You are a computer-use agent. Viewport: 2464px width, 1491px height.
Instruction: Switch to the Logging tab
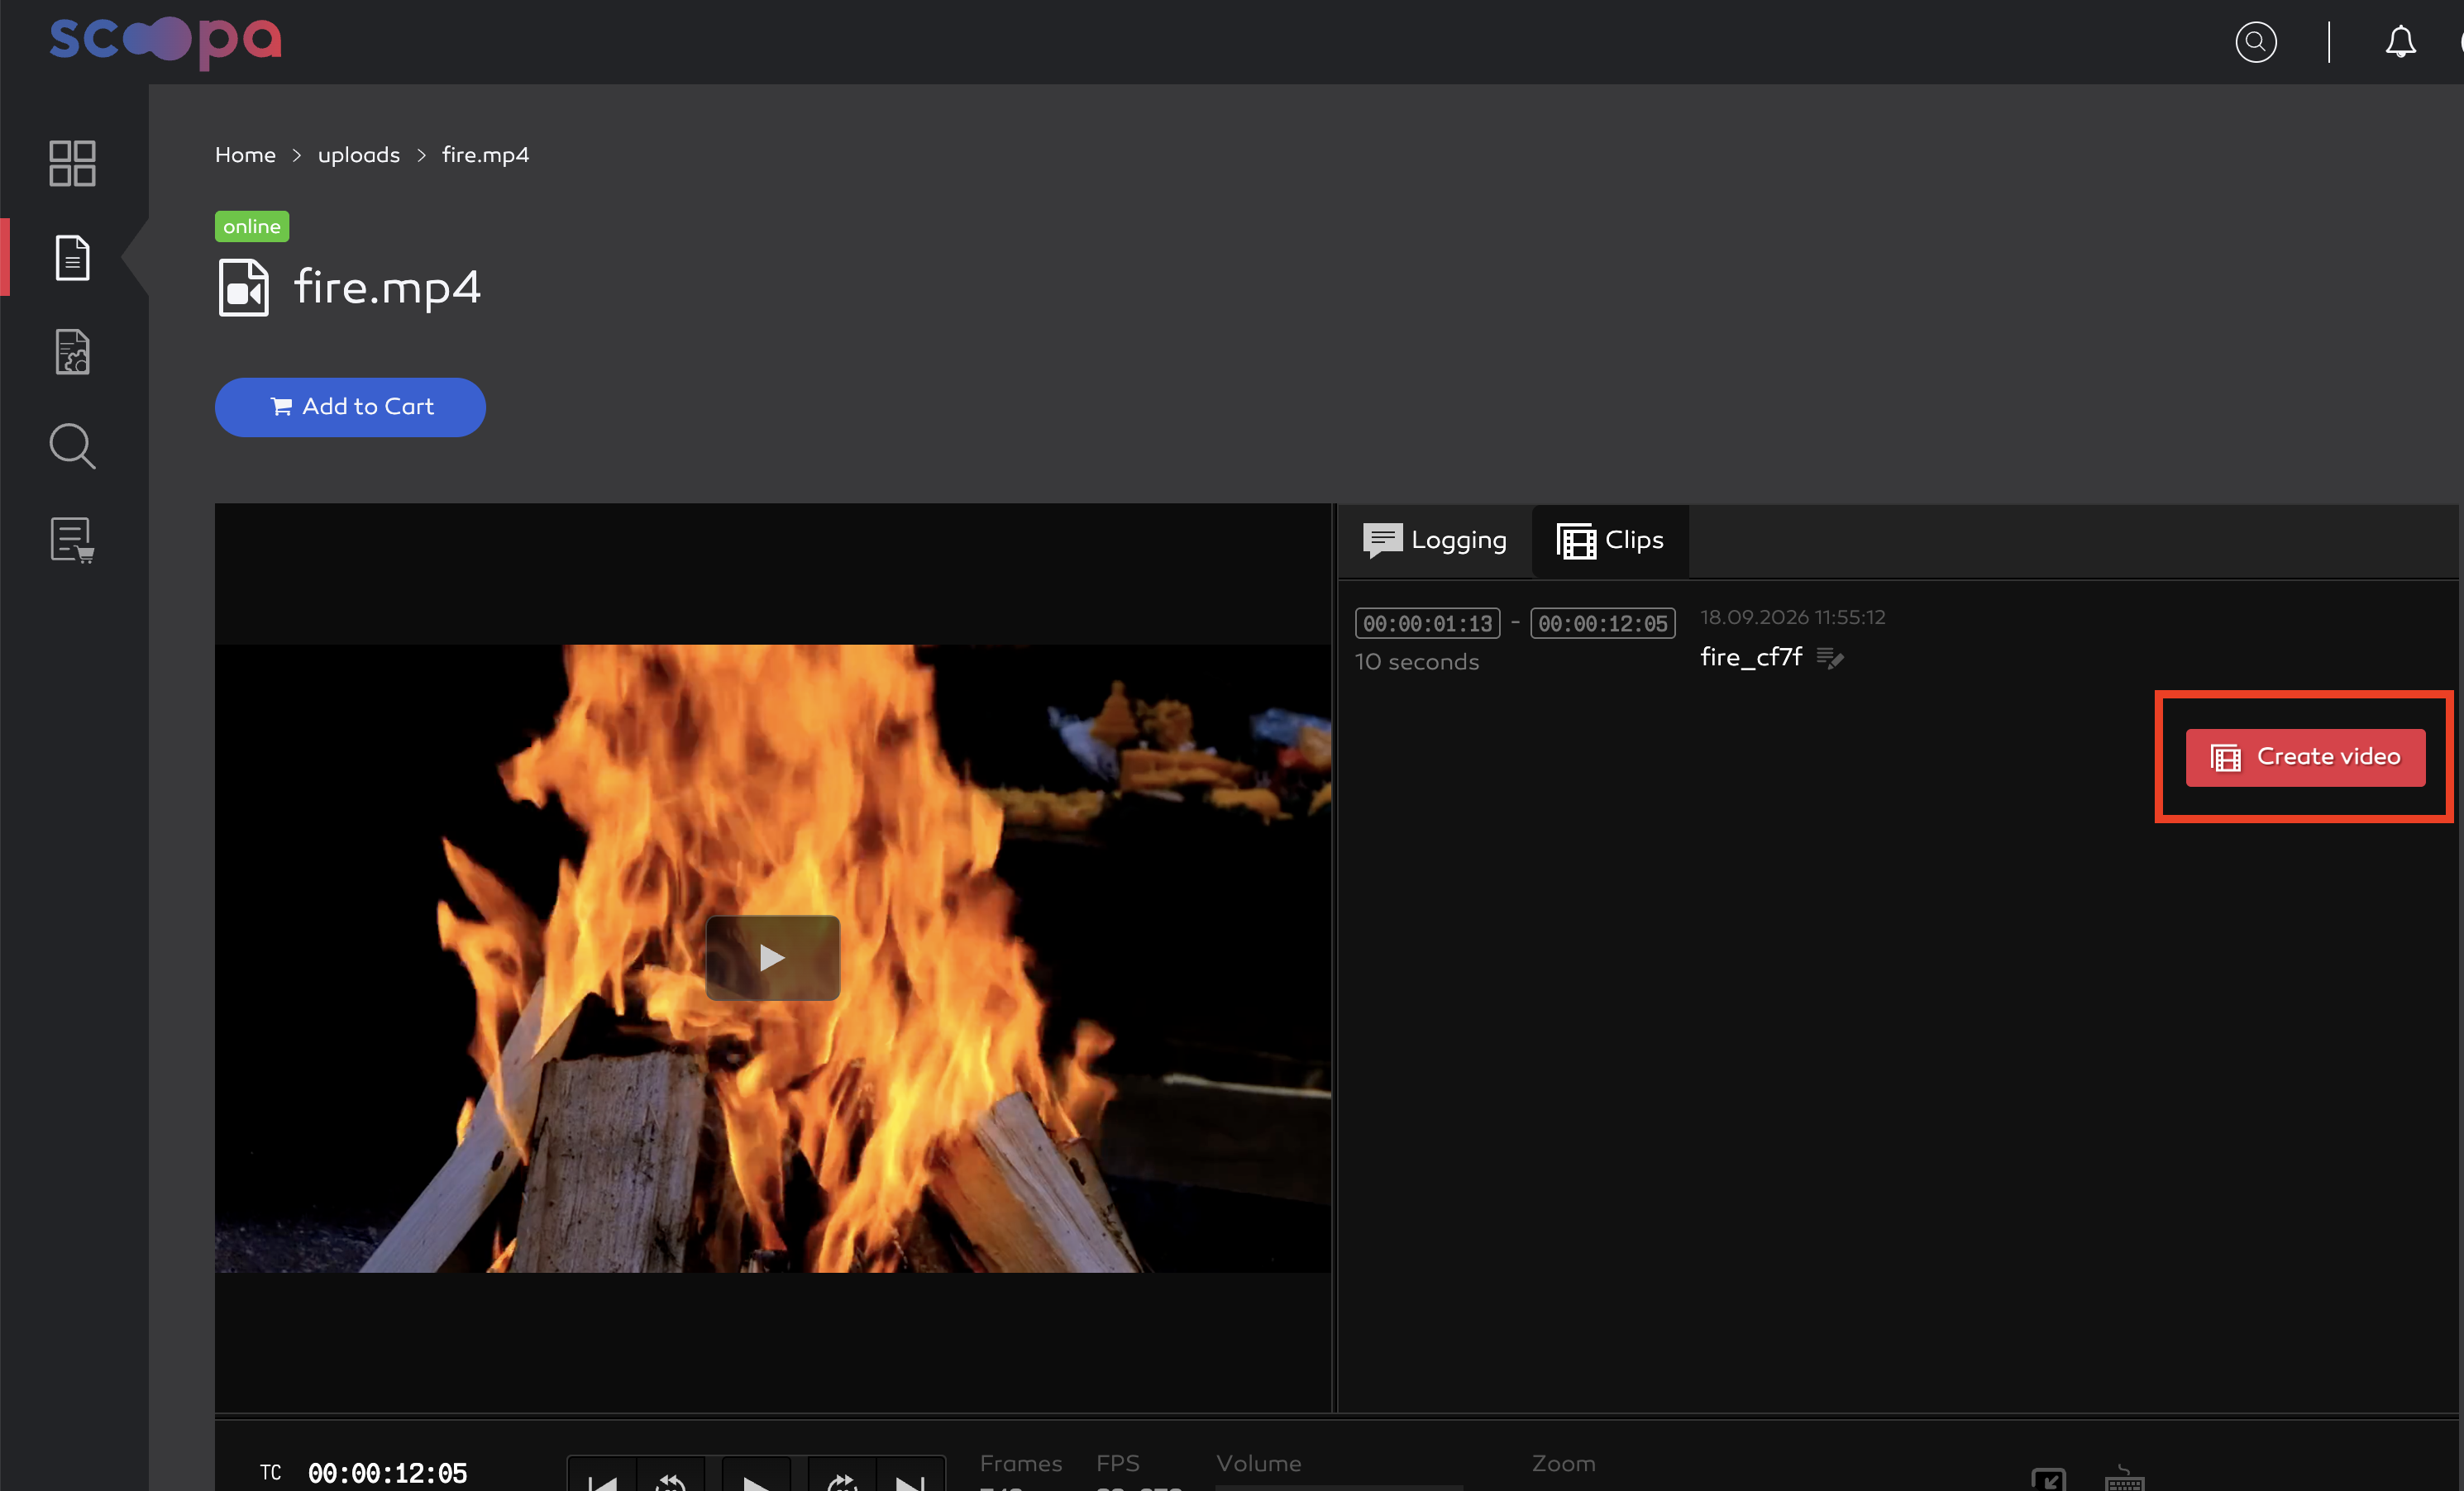click(1434, 541)
